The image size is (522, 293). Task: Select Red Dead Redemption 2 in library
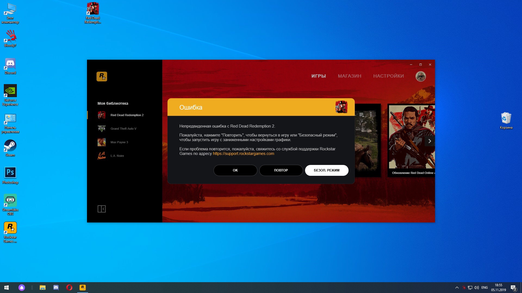pos(127,115)
